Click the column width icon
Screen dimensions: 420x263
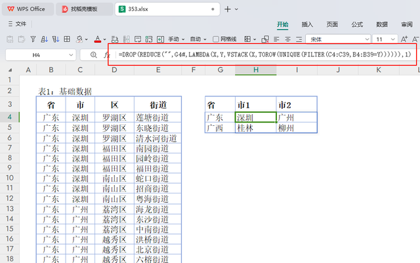click(127, 39)
